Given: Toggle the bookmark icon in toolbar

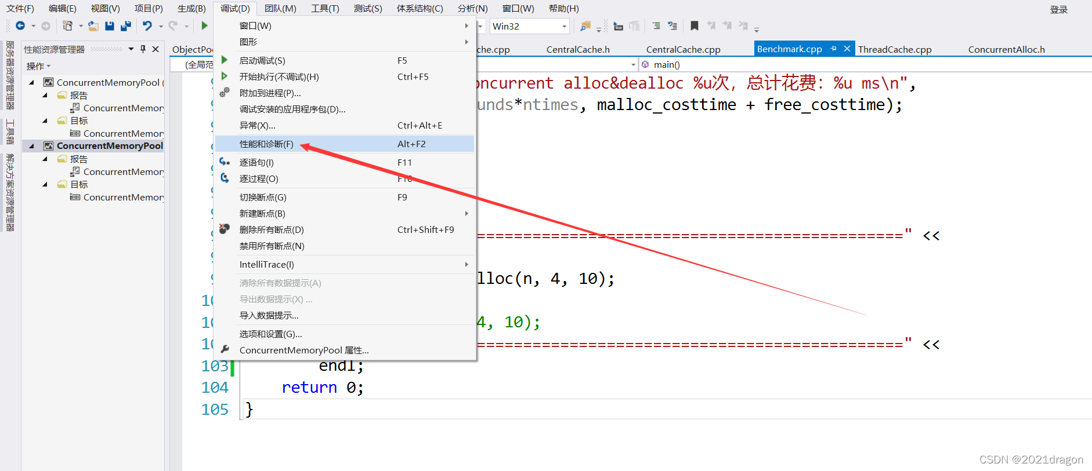Looking at the screenshot, I should point(694,25).
